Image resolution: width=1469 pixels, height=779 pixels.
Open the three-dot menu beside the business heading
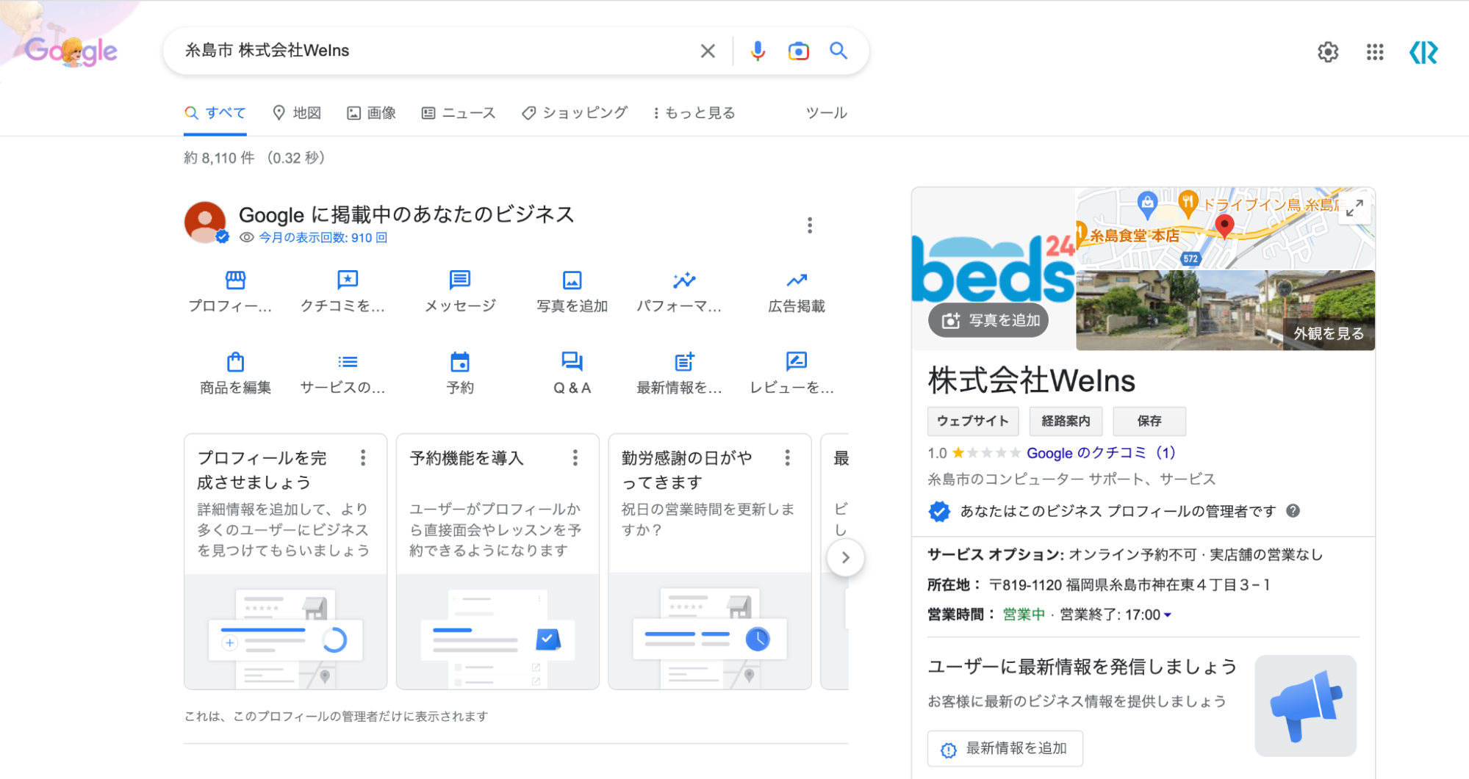pyautogui.click(x=810, y=225)
